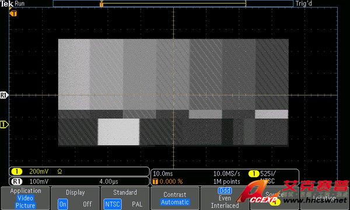Click the R1 reference badge showing 100mV
Image resolution: width=350 pixels, height=210 pixels.
(x=16, y=181)
